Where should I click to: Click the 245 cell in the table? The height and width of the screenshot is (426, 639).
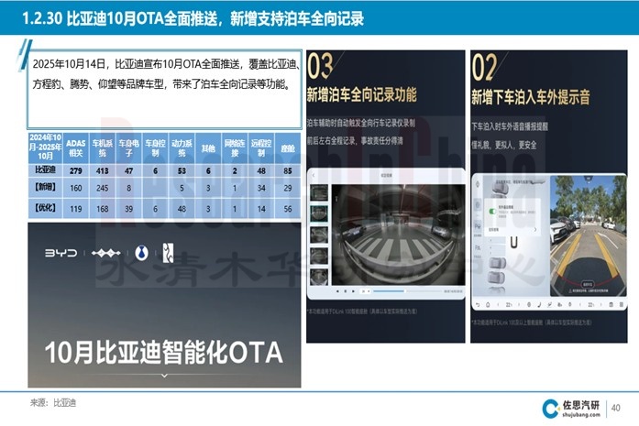pyautogui.click(x=103, y=188)
